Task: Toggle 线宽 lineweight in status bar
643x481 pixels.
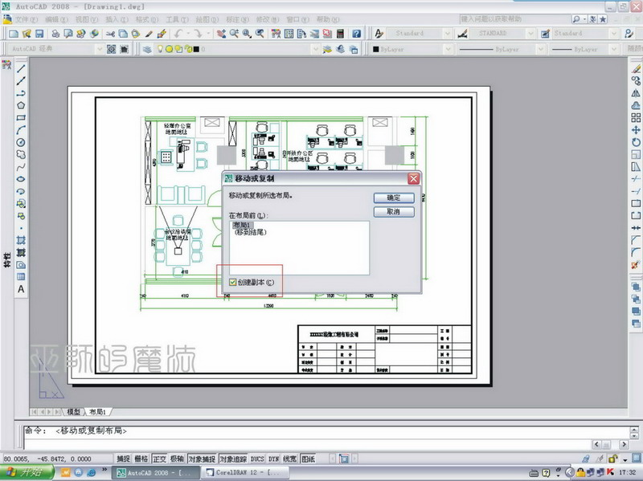Action: (x=290, y=459)
